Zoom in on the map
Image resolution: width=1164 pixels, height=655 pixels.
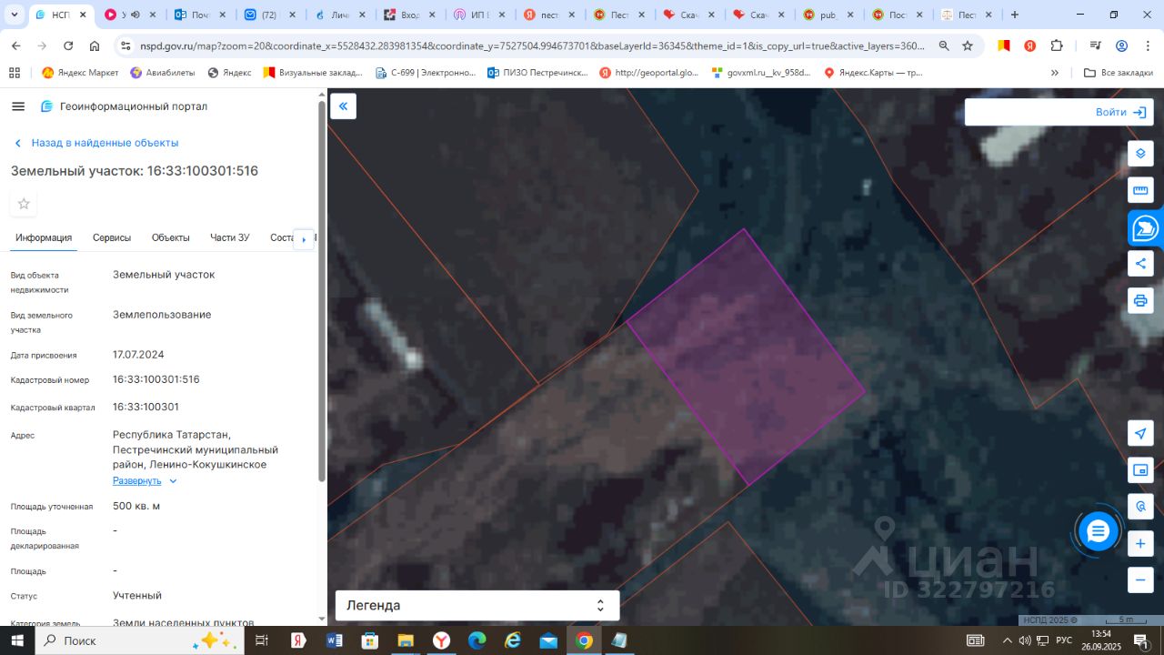pyautogui.click(x=1140, y=544)
